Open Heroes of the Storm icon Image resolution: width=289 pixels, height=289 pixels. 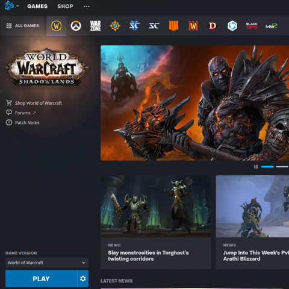(232, 26)
